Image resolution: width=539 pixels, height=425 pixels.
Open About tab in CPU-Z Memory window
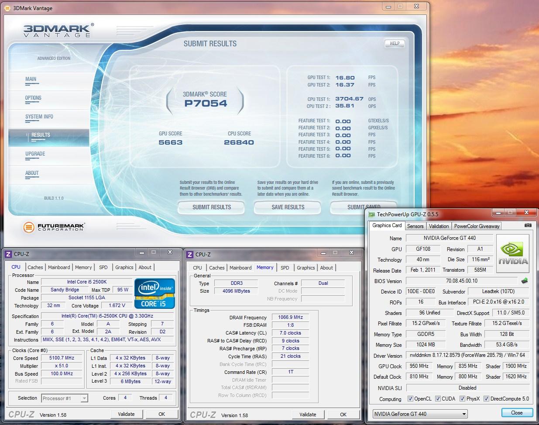[326, 268]
